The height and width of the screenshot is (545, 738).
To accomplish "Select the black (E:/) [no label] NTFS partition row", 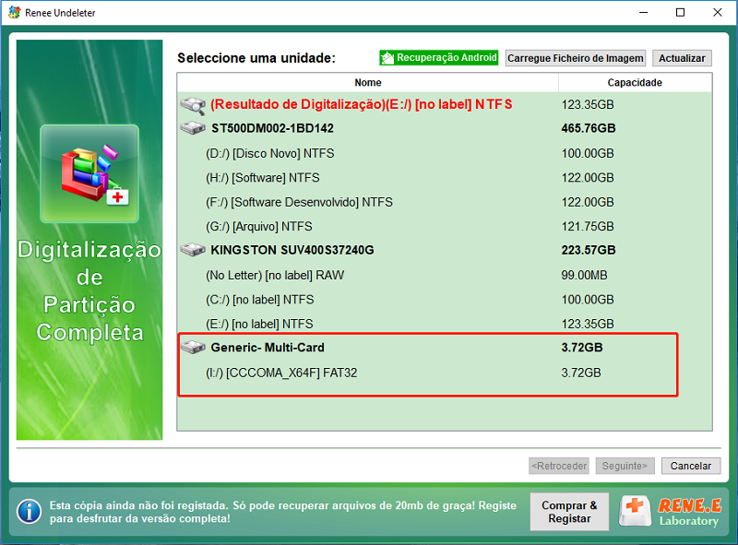I will pos(445,324).
